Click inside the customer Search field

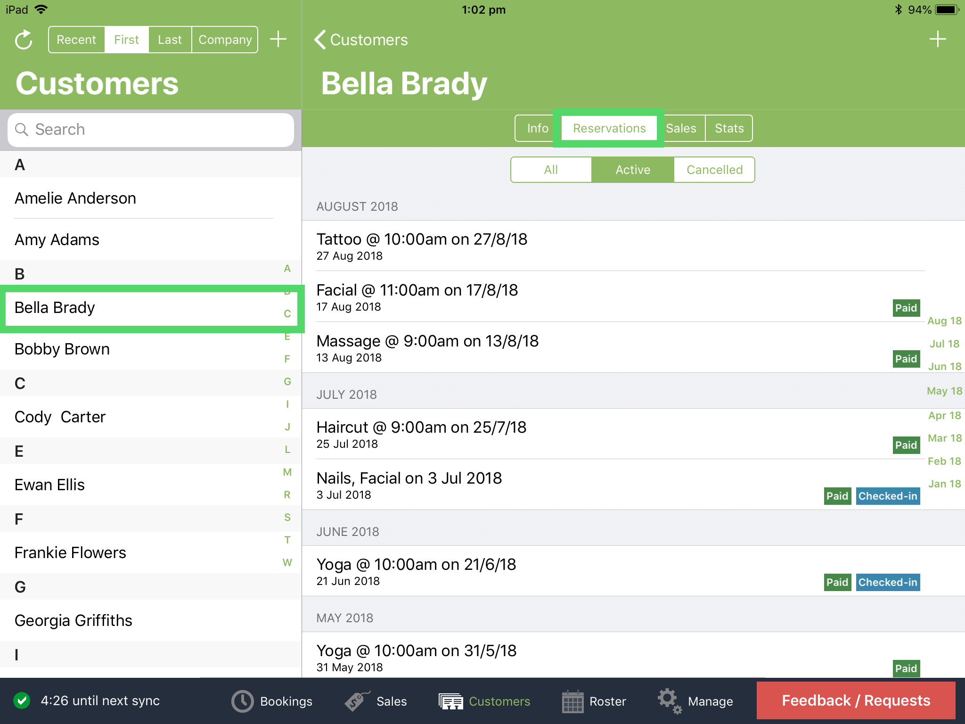[151, 129]
